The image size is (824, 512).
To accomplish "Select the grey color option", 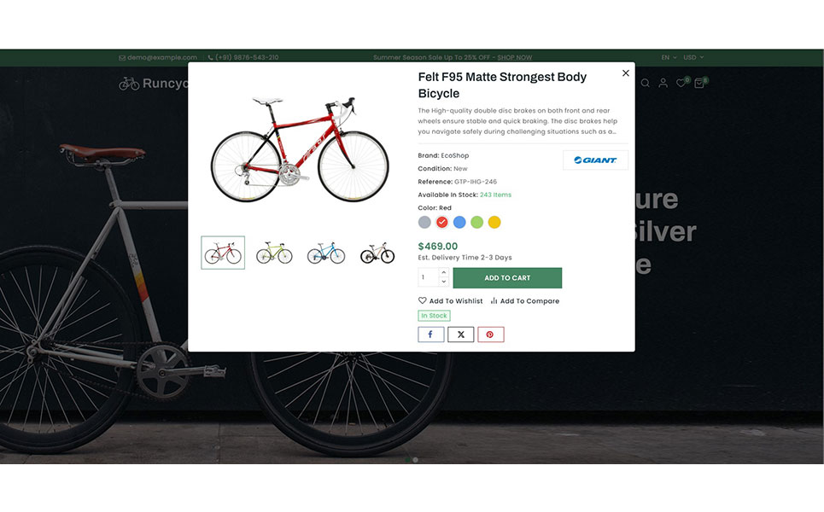I will (424, 222).
